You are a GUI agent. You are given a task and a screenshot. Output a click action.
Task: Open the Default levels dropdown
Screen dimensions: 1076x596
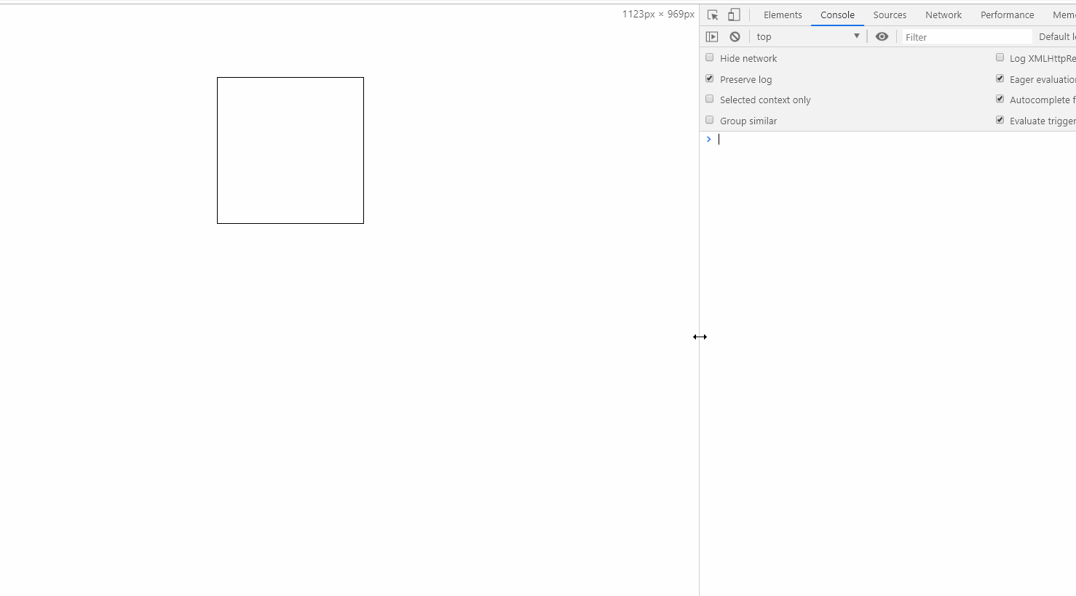point(1057,36)
